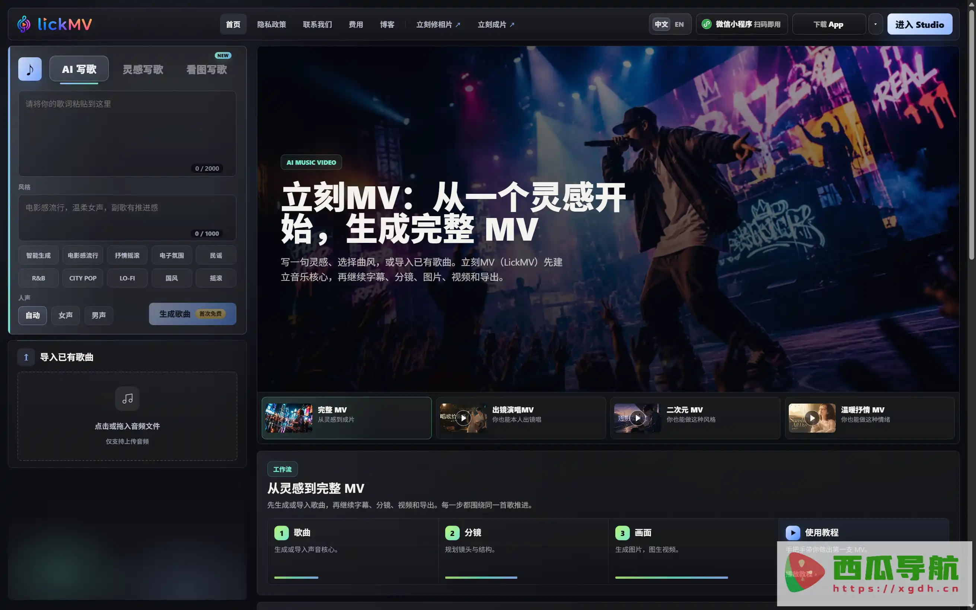Select the 温暖抒情 MV card title
The width and height of the screenshot is (976, 610).
tap(862, 410)
